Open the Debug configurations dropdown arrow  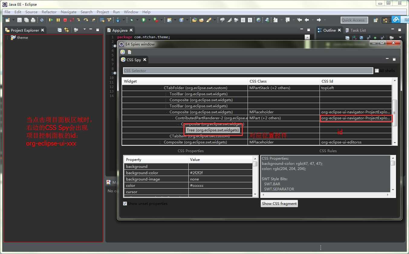[x=137, y=20]
